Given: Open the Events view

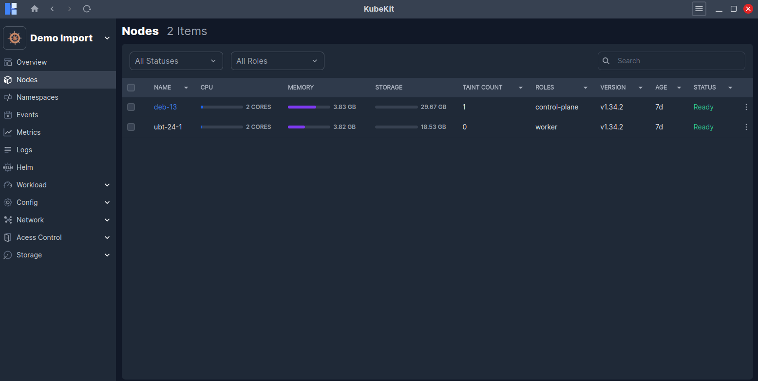Looking at the screenshot, I should [x=27, y=114].
